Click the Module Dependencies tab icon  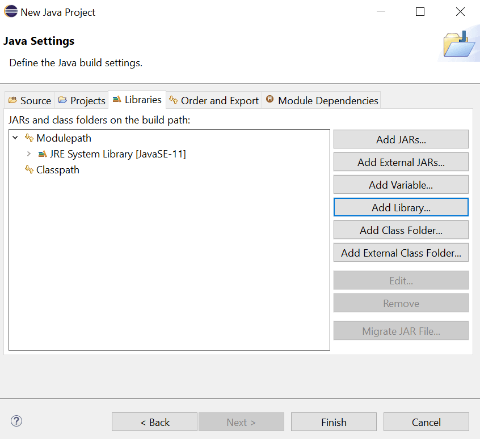click(x=270, y=100)
